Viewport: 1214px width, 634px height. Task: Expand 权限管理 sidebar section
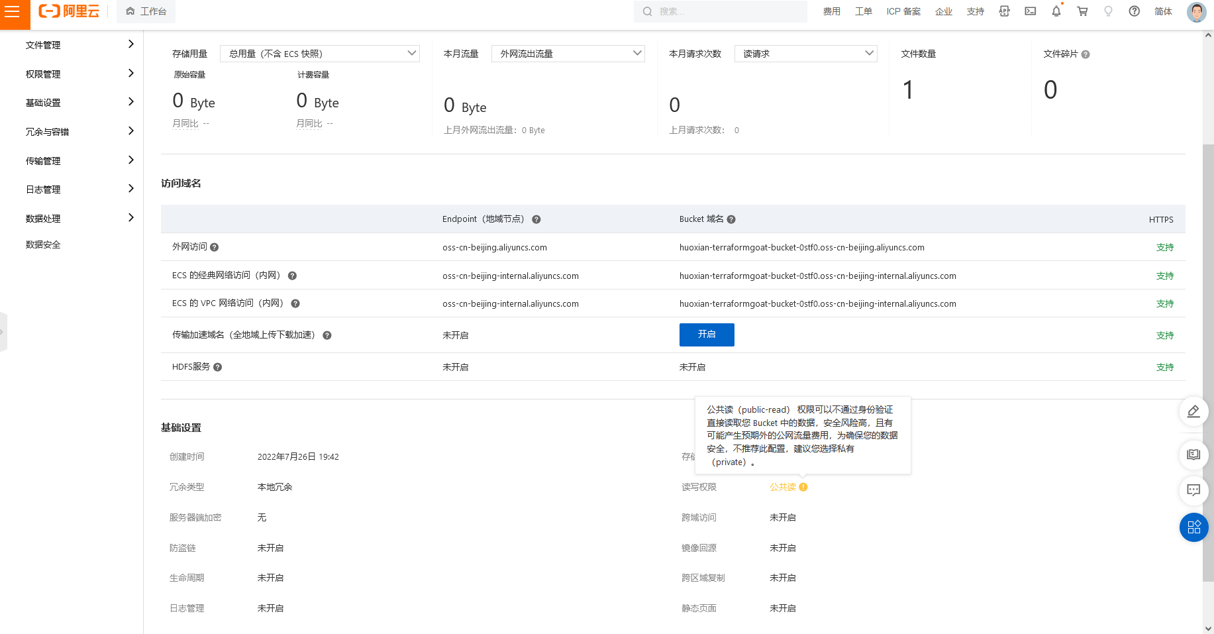(x=79, y=74)
